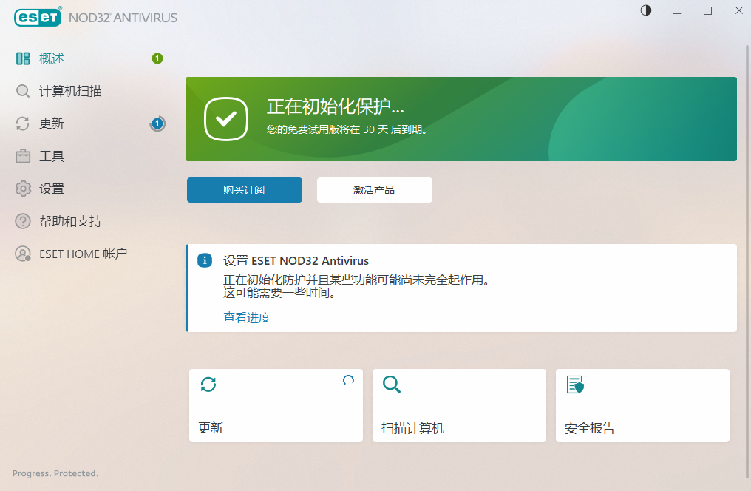Click the 扫描计算机 tile
Image resolution: width=751 pixels, height=491 pixels.
tap(459, 405)
